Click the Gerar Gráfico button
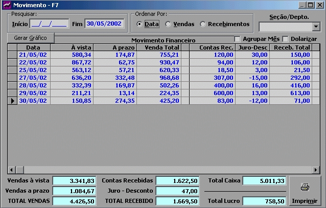 tap(31, 38)
